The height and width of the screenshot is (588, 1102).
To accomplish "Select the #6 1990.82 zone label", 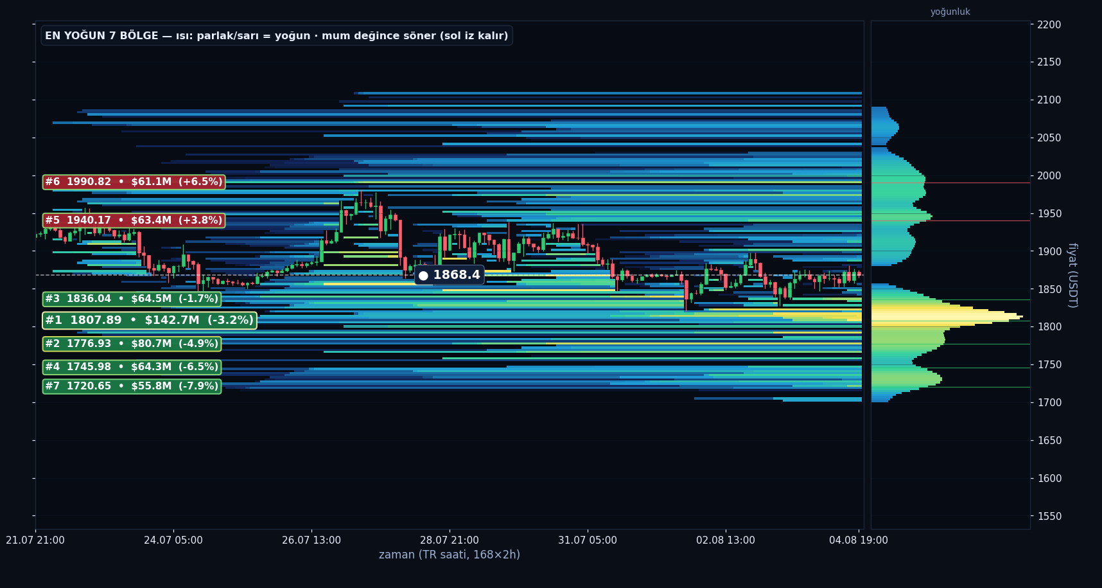I will 134,182.
